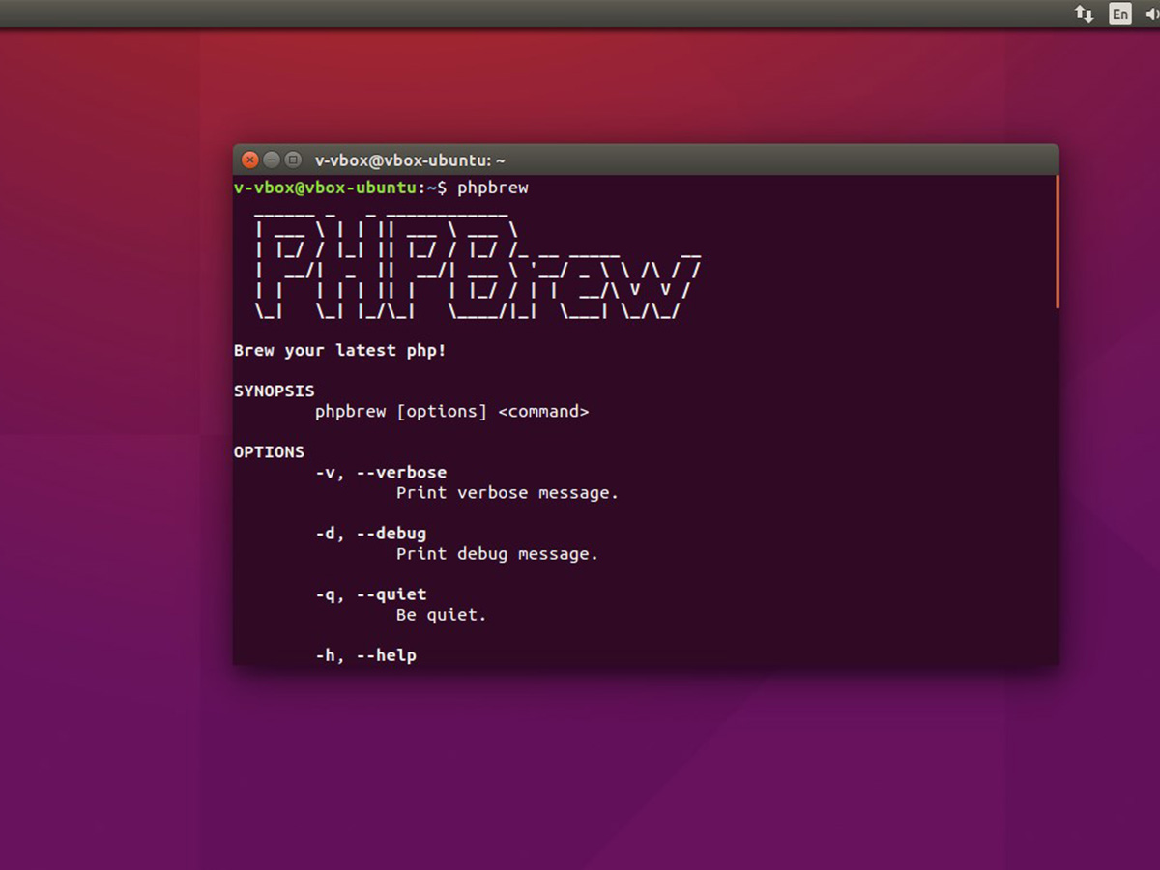Click the Brew your latest php! tagline
1160x870 pixels.
click(339, 350)
